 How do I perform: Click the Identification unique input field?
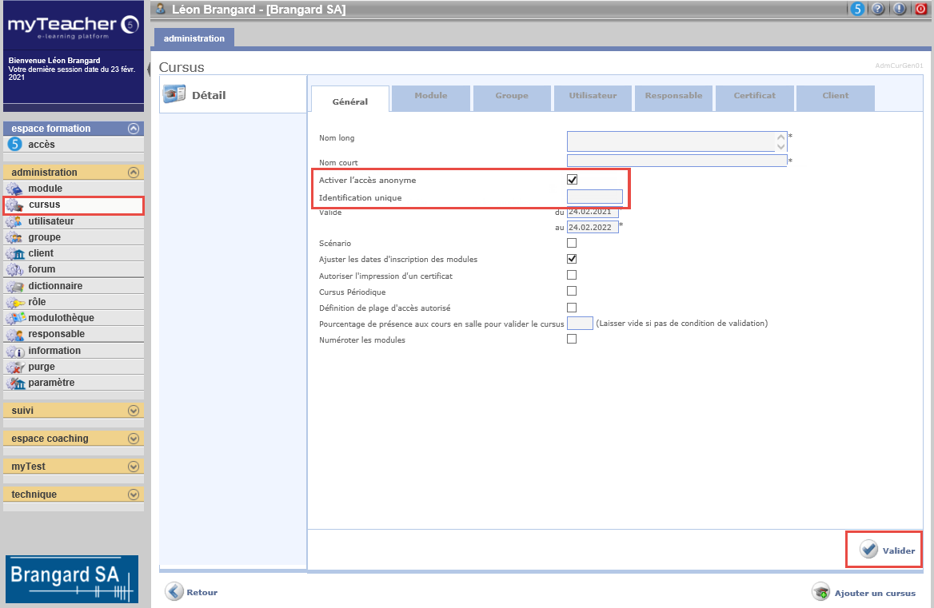[x=594, y=197]
